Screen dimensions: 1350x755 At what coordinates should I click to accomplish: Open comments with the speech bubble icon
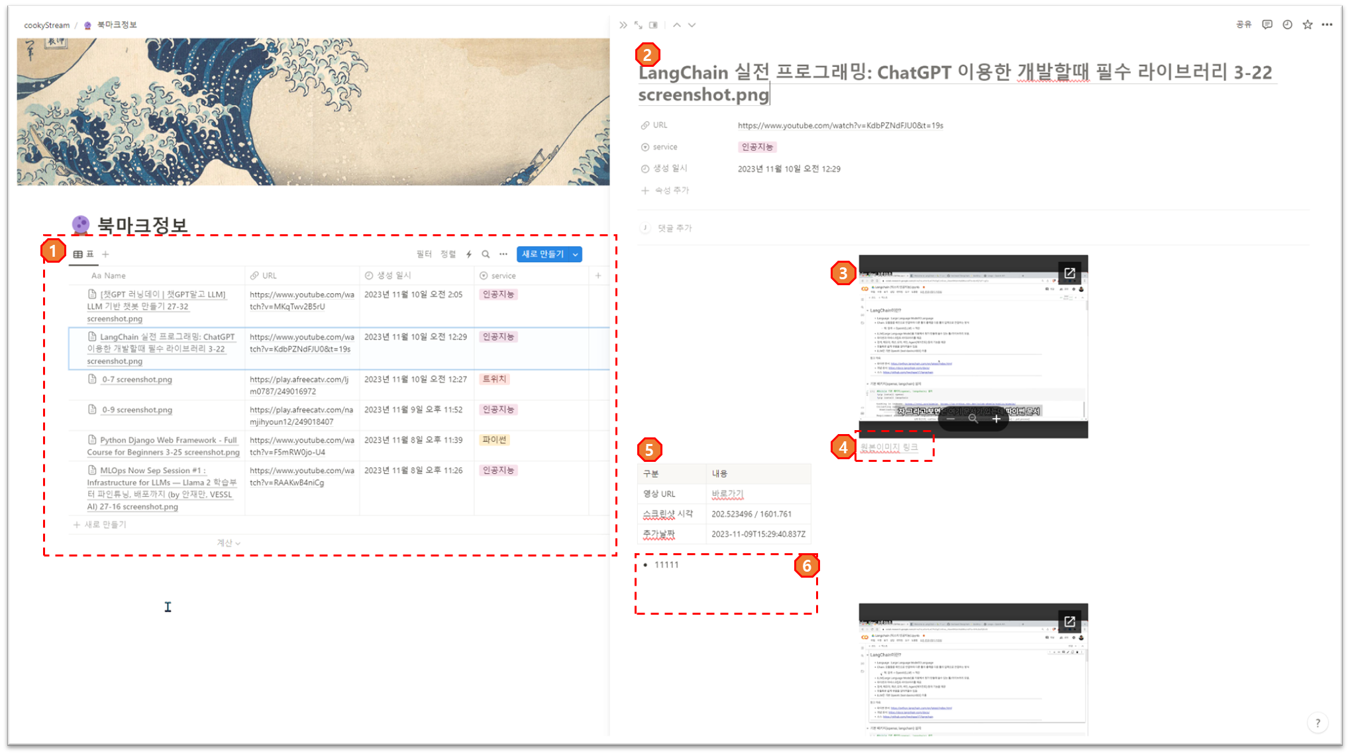pos(1267,24)
